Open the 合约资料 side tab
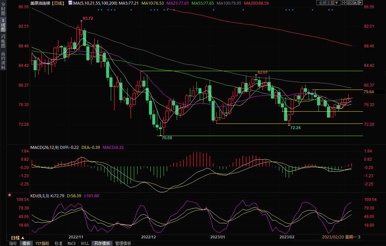Viewport: 386px width, 246px height. coord(3,60)
